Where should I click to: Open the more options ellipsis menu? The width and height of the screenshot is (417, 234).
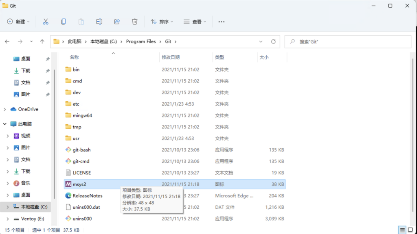point(221,22)
